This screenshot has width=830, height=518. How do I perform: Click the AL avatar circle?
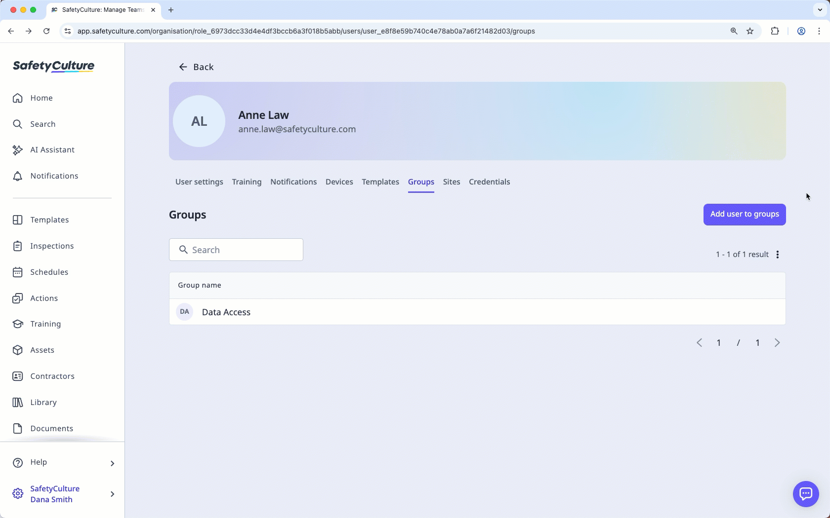(x=199, y=121)
